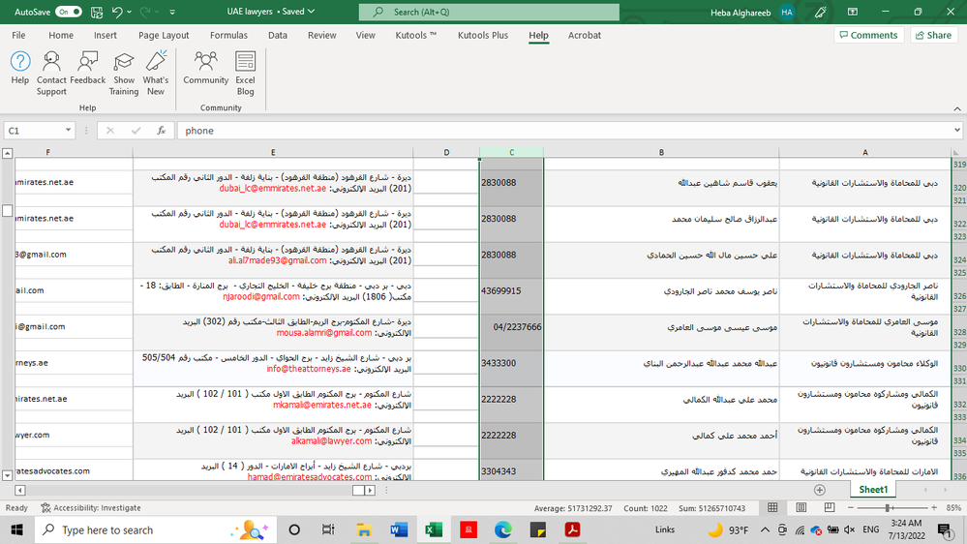
Task: Switch to Page Break Preview
Action: click(830, 507)
